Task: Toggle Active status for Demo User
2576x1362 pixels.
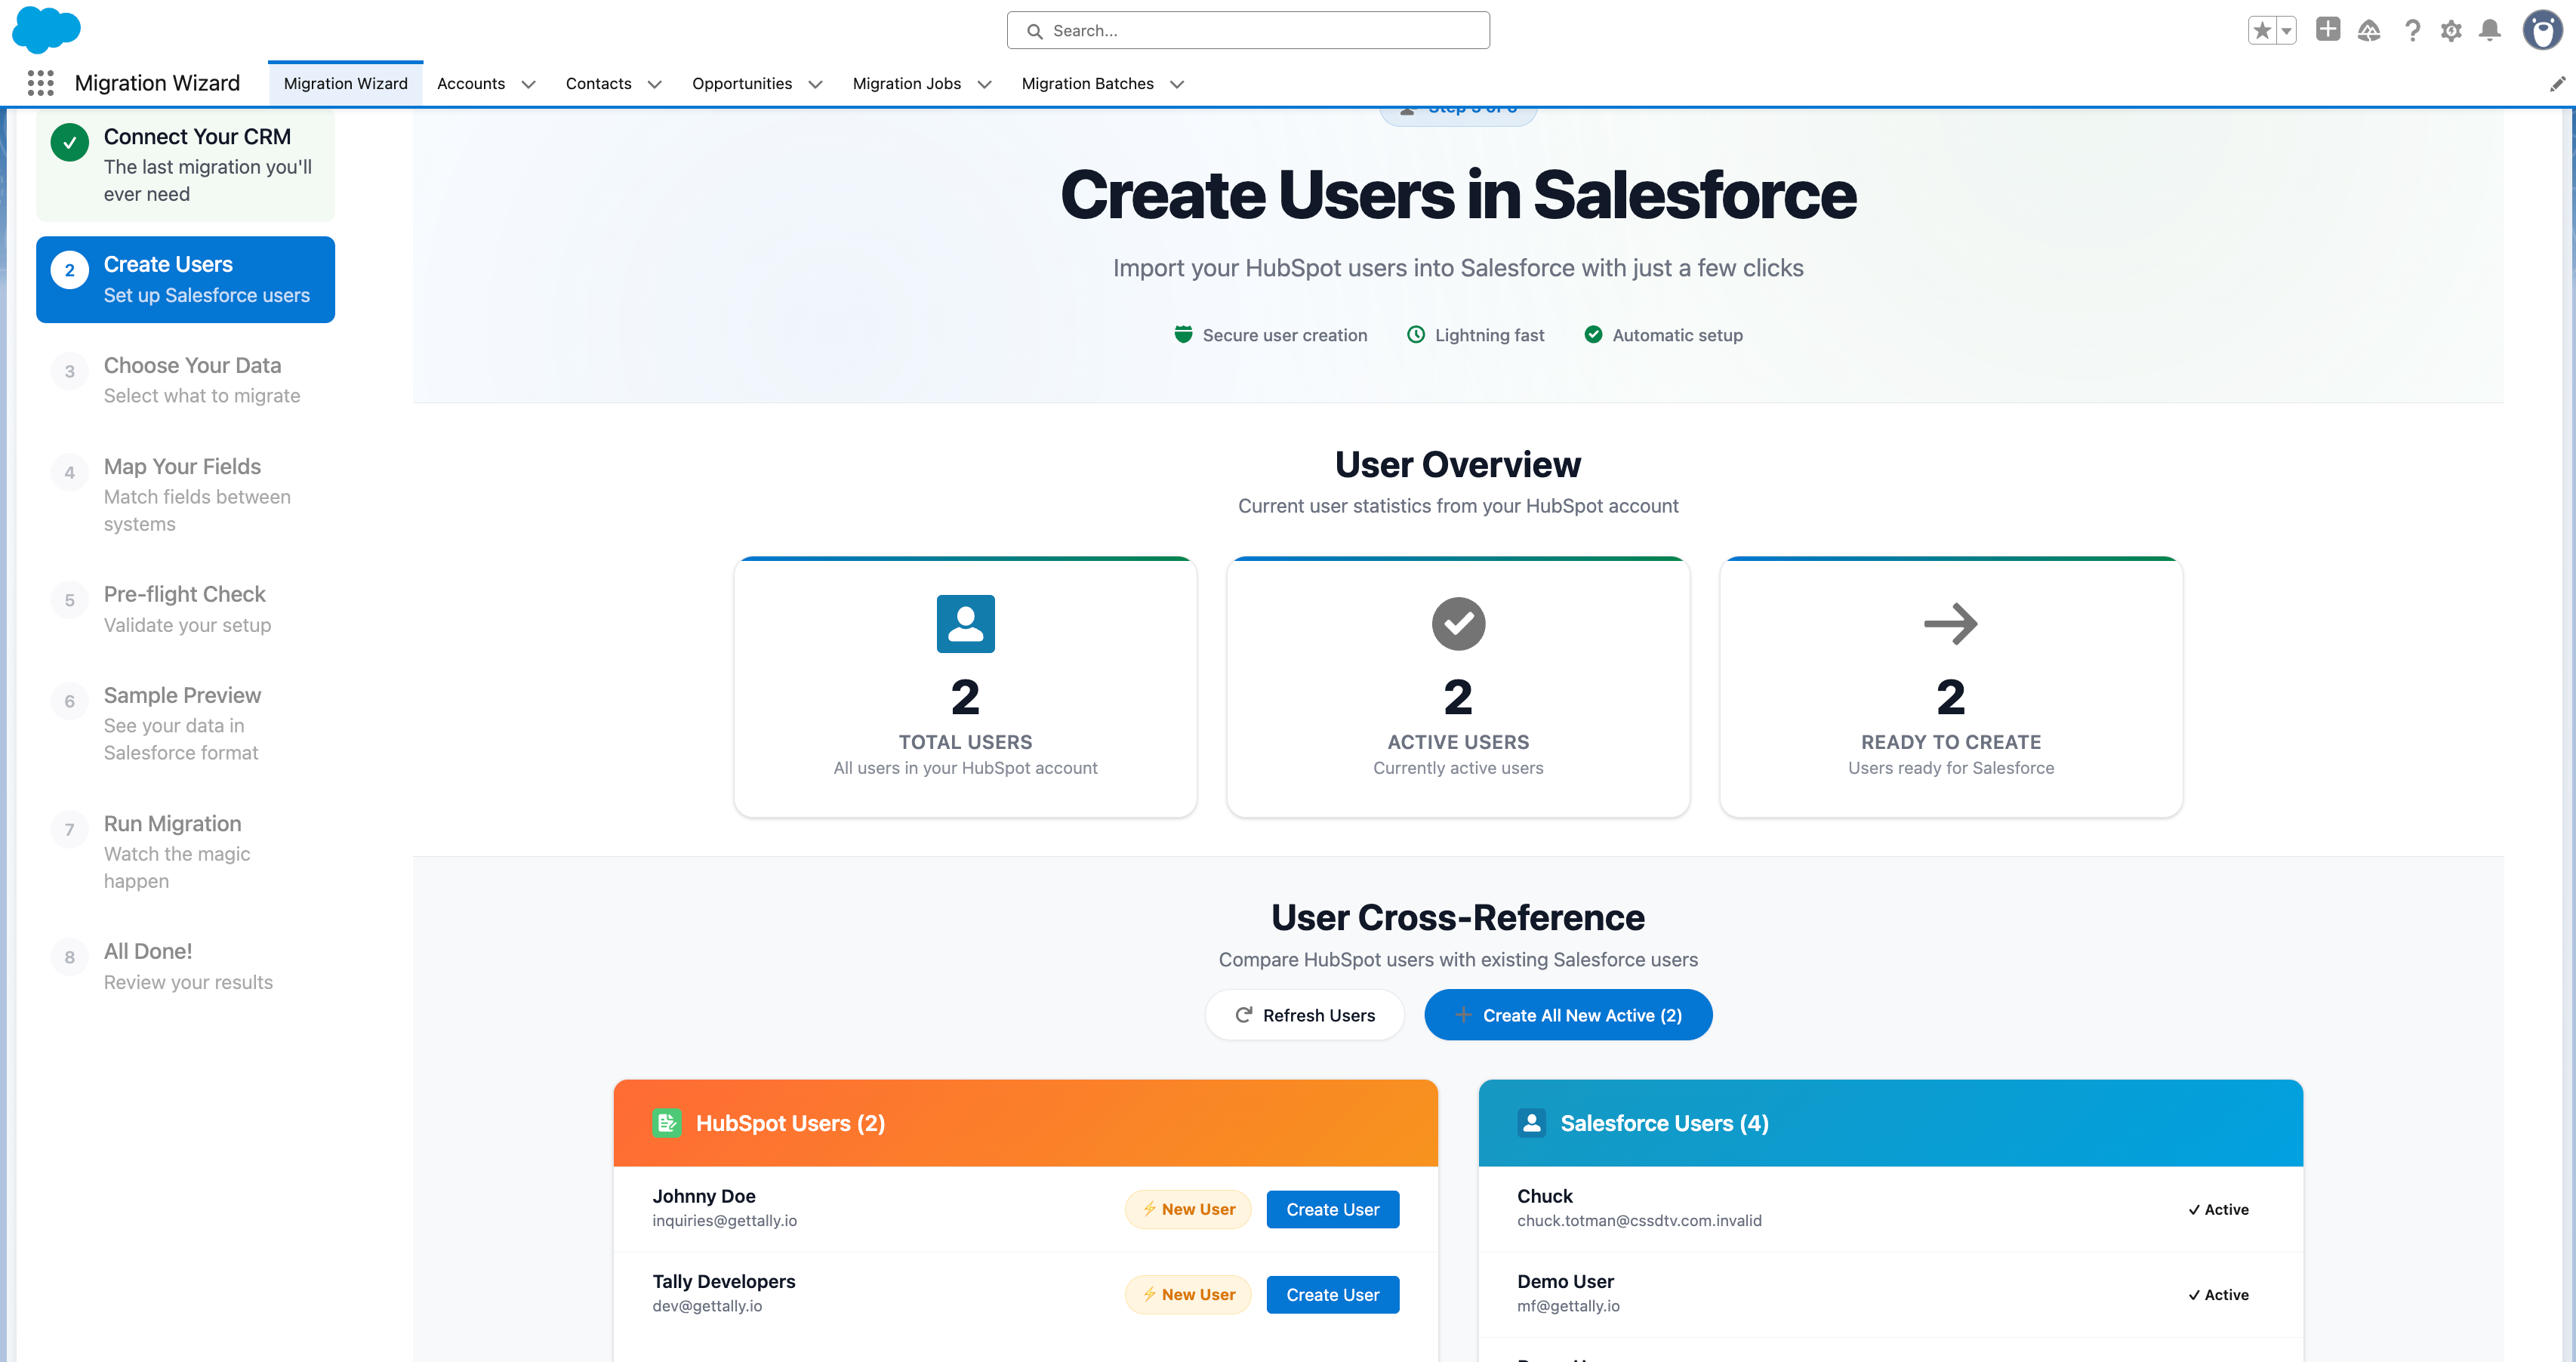Action: [2218, 1294]
